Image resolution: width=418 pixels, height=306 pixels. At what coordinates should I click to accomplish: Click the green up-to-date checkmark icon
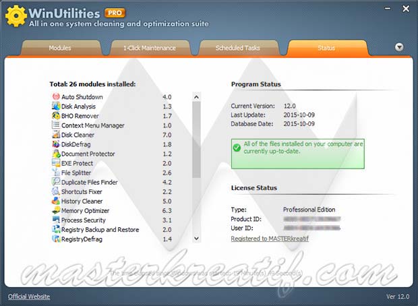[x=237, y=148]
